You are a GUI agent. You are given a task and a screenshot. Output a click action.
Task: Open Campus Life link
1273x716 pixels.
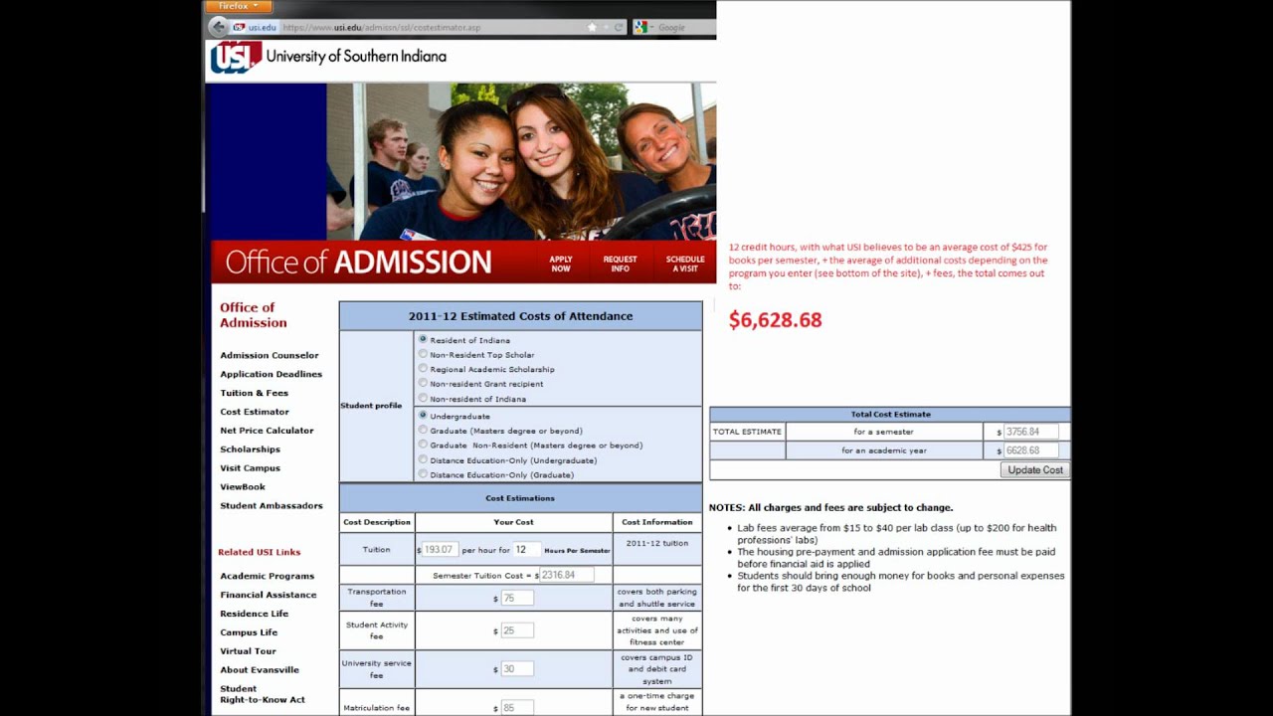tap(249, 632)
